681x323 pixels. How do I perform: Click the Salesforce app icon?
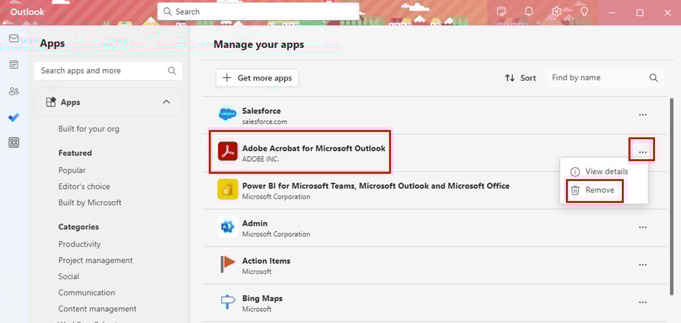coord(227,115)
